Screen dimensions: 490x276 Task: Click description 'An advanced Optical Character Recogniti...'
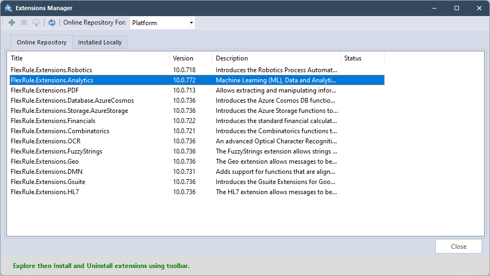276,141
